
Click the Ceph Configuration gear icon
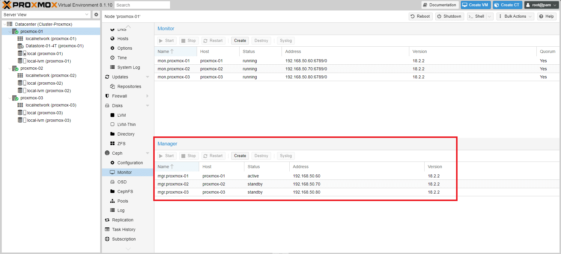pyautogui.click(x=112, y=163)
